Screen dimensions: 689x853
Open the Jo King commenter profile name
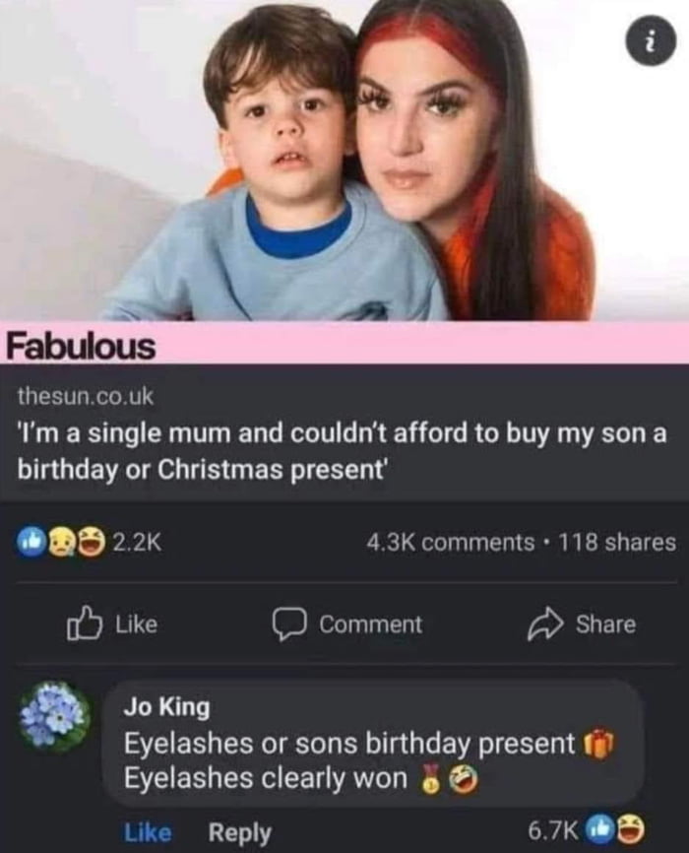(x=166, y=707)
